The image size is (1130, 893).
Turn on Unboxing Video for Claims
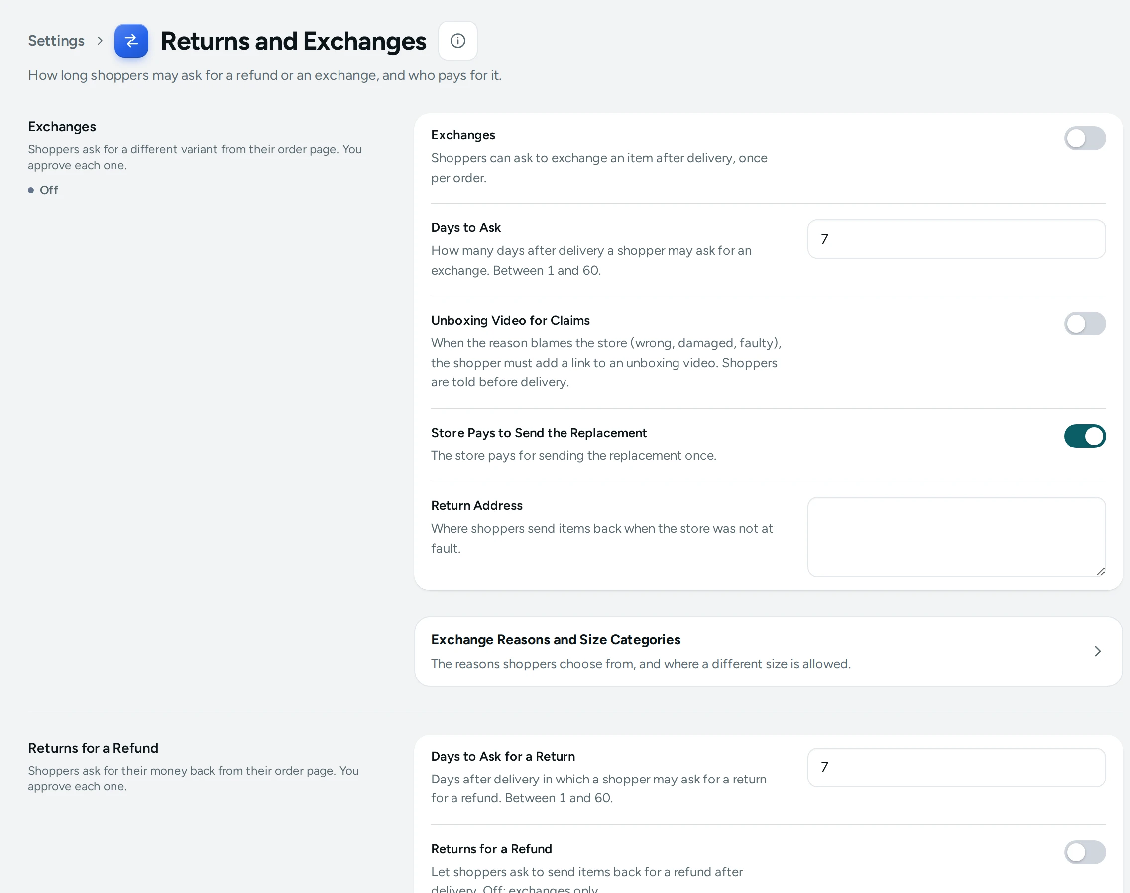[1085, 324]
